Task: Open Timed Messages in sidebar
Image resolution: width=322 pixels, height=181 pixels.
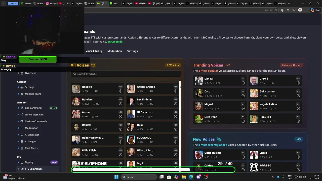Action: (x=34, y=115)
